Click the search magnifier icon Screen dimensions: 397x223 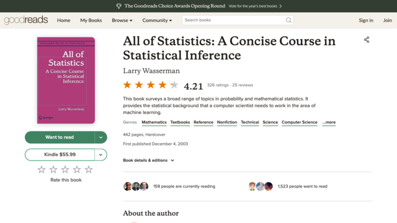288,20
